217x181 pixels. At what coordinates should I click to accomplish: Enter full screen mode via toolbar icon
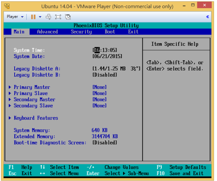[58, 17]
